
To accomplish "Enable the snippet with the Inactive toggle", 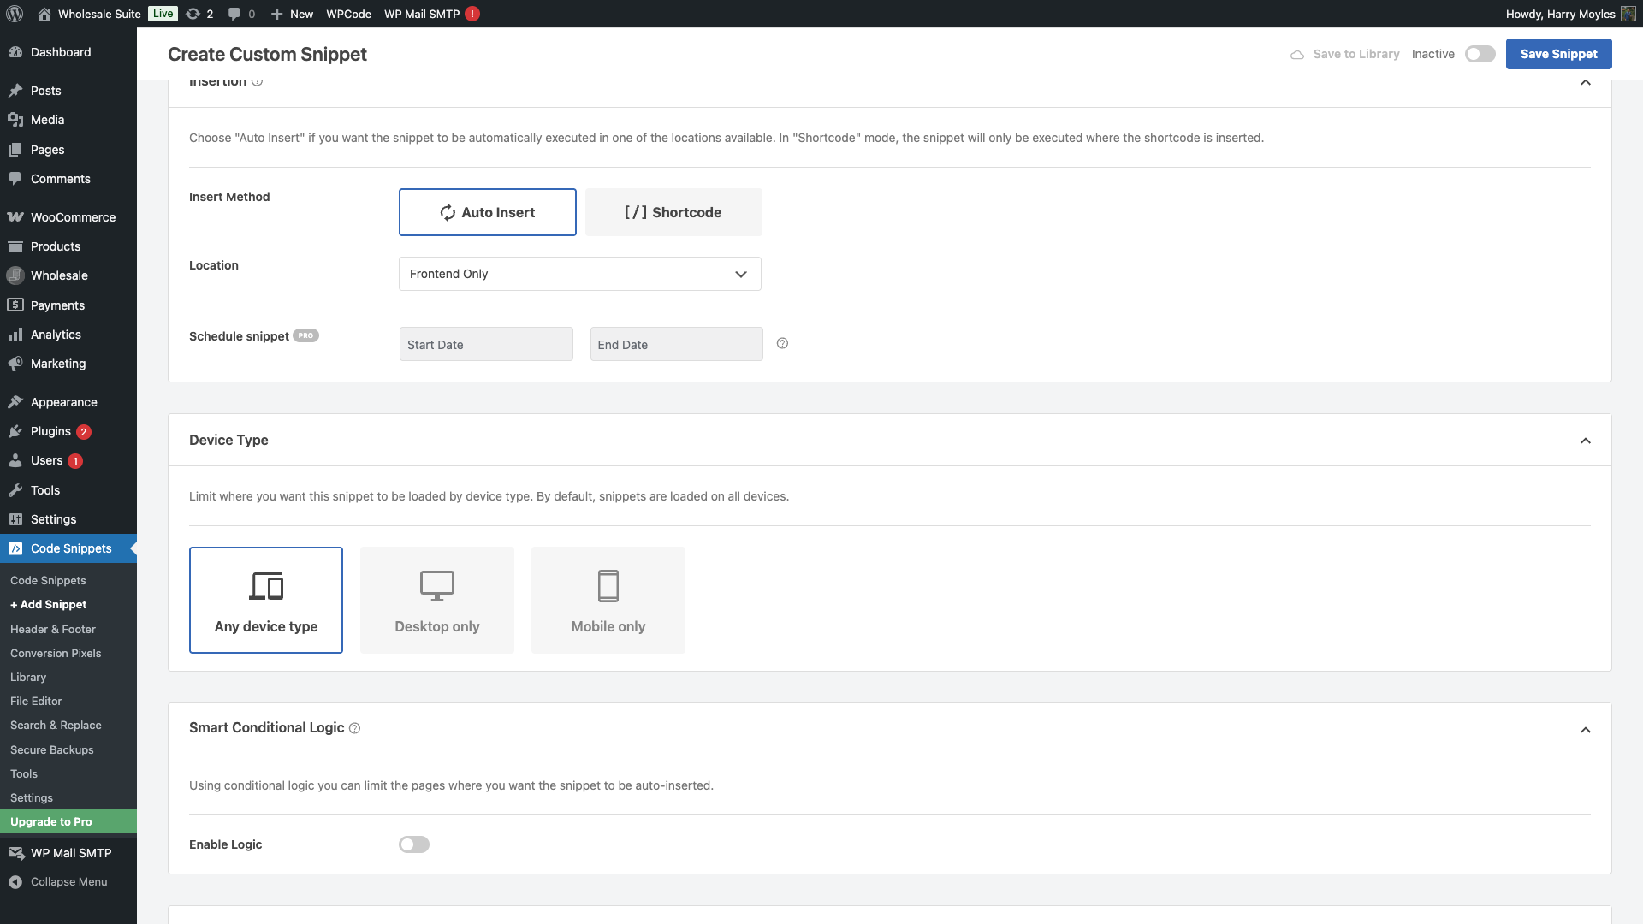I will click(1479, 53).
